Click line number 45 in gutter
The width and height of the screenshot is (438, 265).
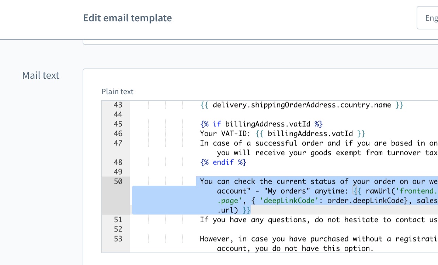[x=118, y=124]
